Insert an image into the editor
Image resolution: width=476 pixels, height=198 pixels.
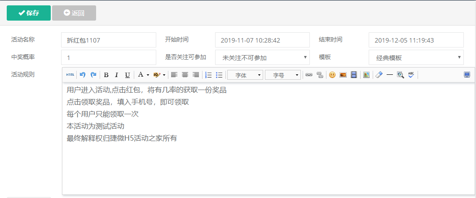point(343,75)
